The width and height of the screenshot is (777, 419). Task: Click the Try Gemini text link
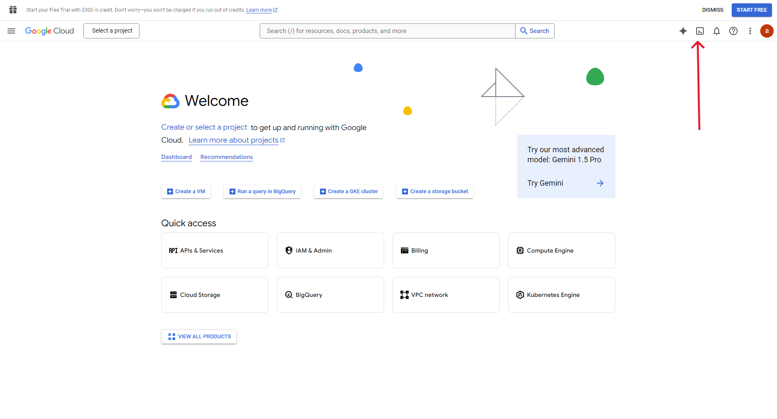tap(545, 183)
